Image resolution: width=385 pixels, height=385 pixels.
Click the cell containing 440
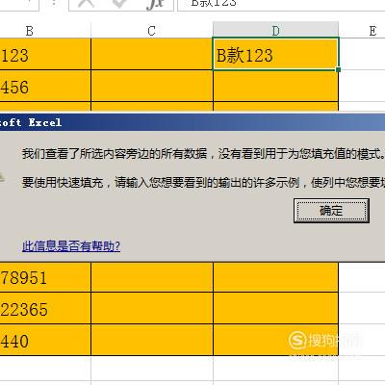pyautogui.click(x=45, y=340)
